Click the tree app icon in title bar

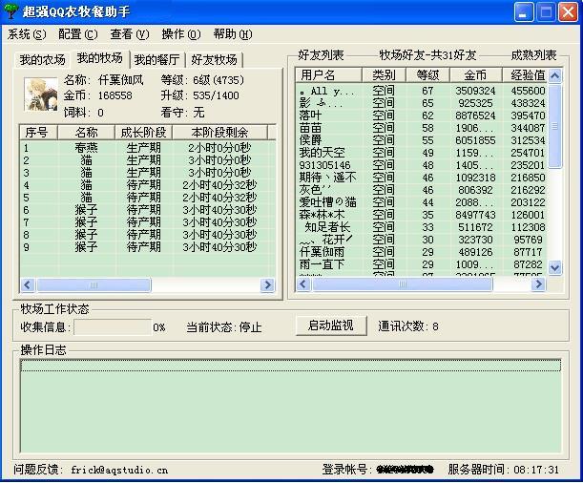(x=10, y=11)
